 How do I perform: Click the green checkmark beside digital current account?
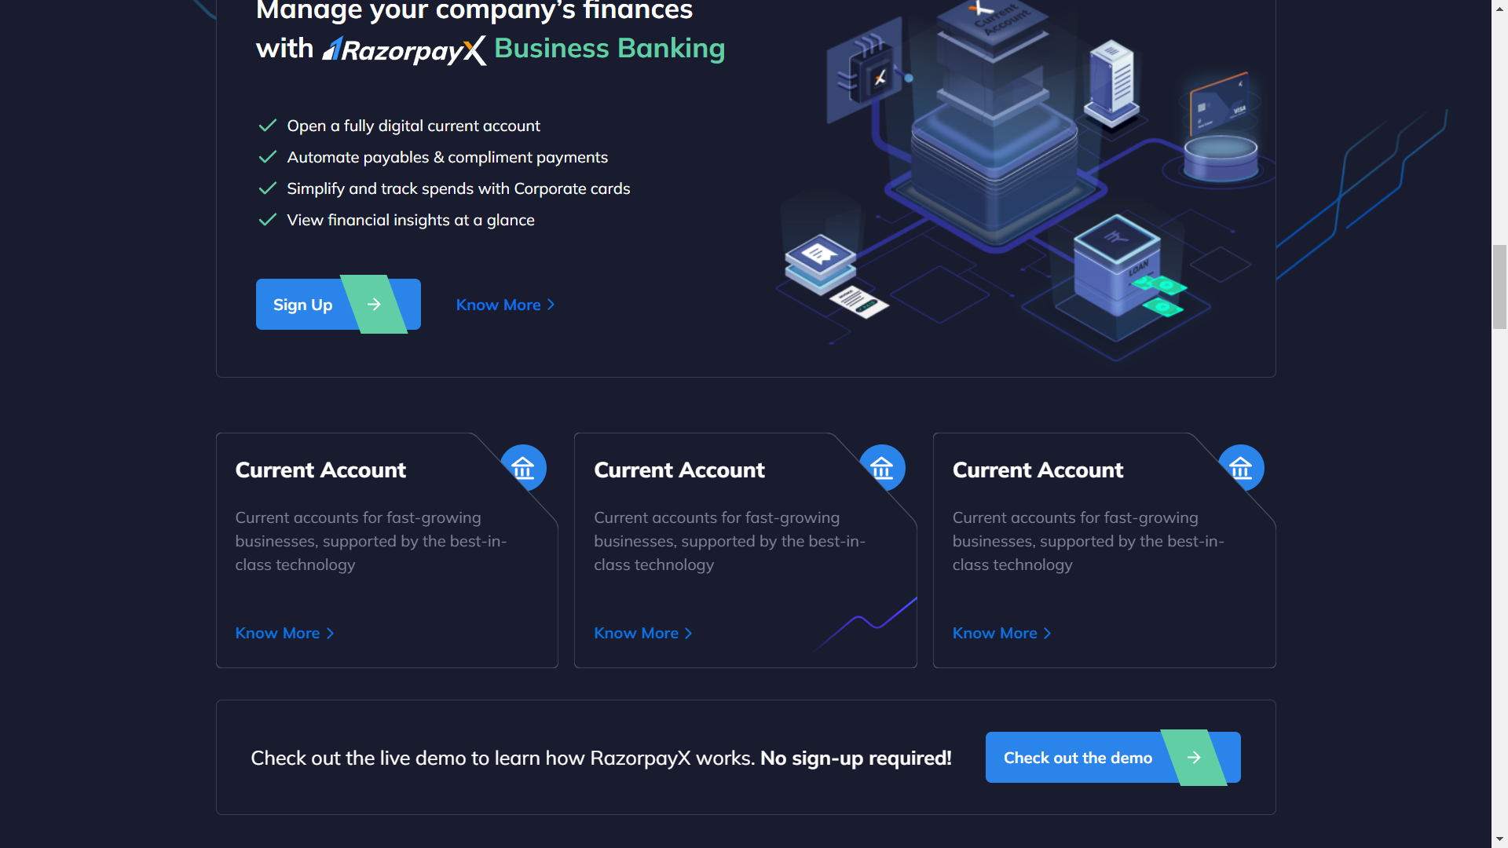tap(267, 126)
